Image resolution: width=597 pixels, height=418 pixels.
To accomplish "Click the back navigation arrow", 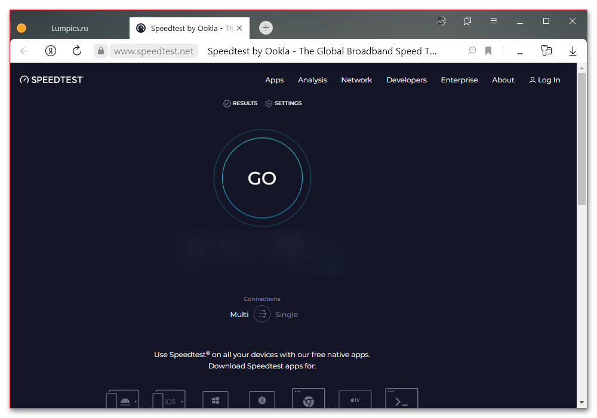I will pos(24,51).
